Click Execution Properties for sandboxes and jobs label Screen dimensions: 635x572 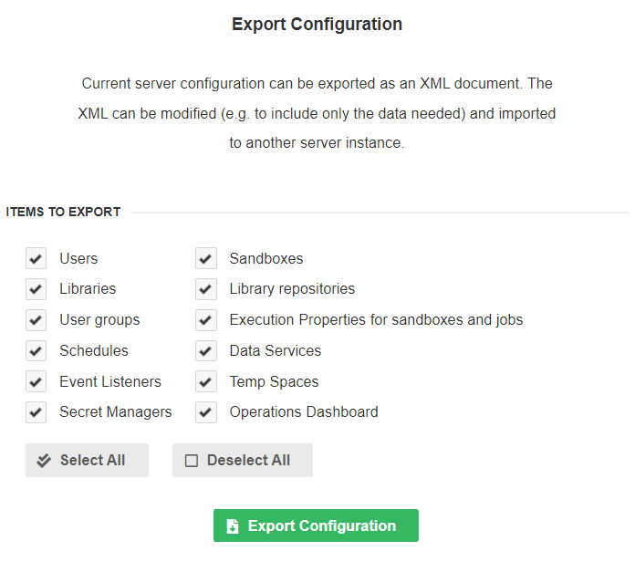(x=376, y=320)
